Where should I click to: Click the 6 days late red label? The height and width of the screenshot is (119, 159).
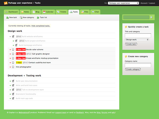click(21, 54)
